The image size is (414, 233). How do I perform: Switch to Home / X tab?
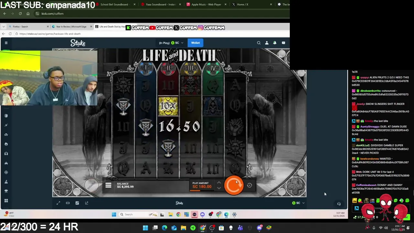point(252,5)
